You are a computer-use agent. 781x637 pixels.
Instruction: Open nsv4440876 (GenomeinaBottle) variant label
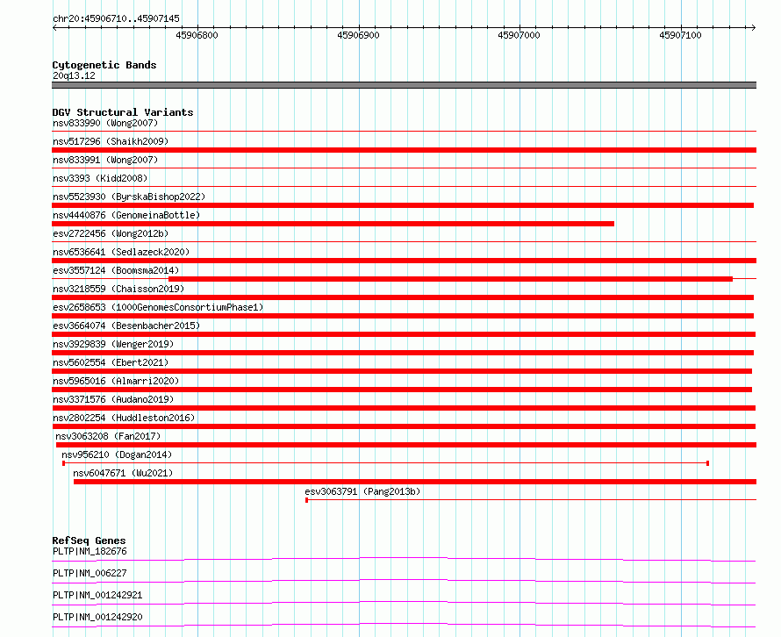(126, 215)
